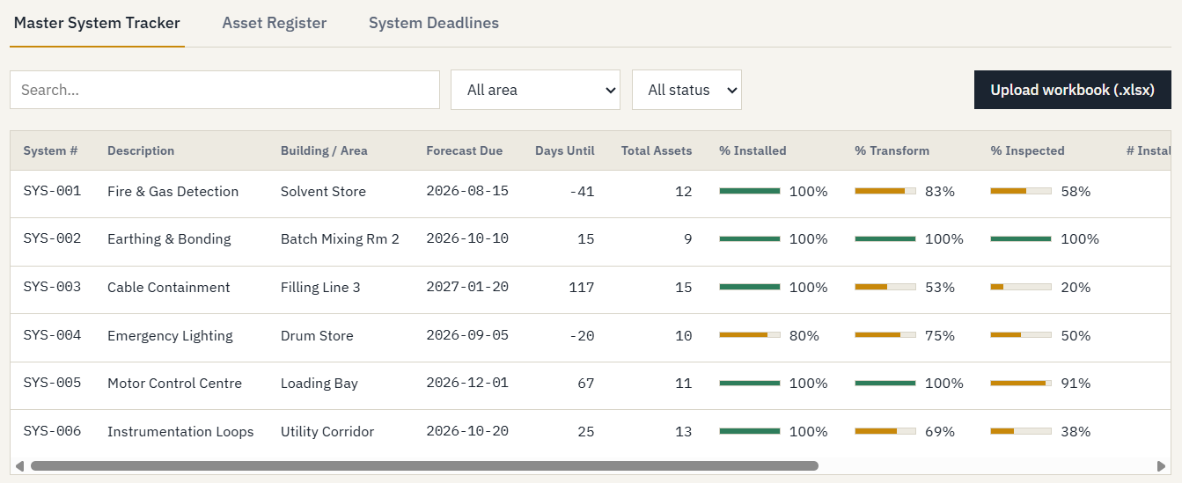This screenshot has height=483, width=1182.
Task: Click SYS-001's 83% Transform progress bar
Action: pos(885,191)
